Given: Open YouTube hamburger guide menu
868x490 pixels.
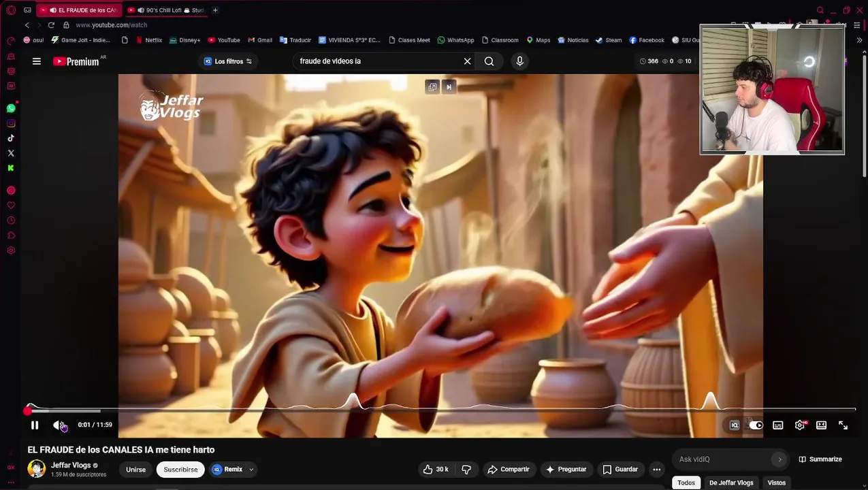Looking at the screenshot, I should [37, 61].
